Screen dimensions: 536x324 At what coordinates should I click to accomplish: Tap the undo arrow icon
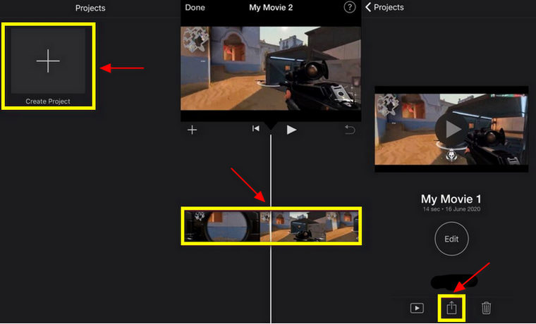coord(350,130)
